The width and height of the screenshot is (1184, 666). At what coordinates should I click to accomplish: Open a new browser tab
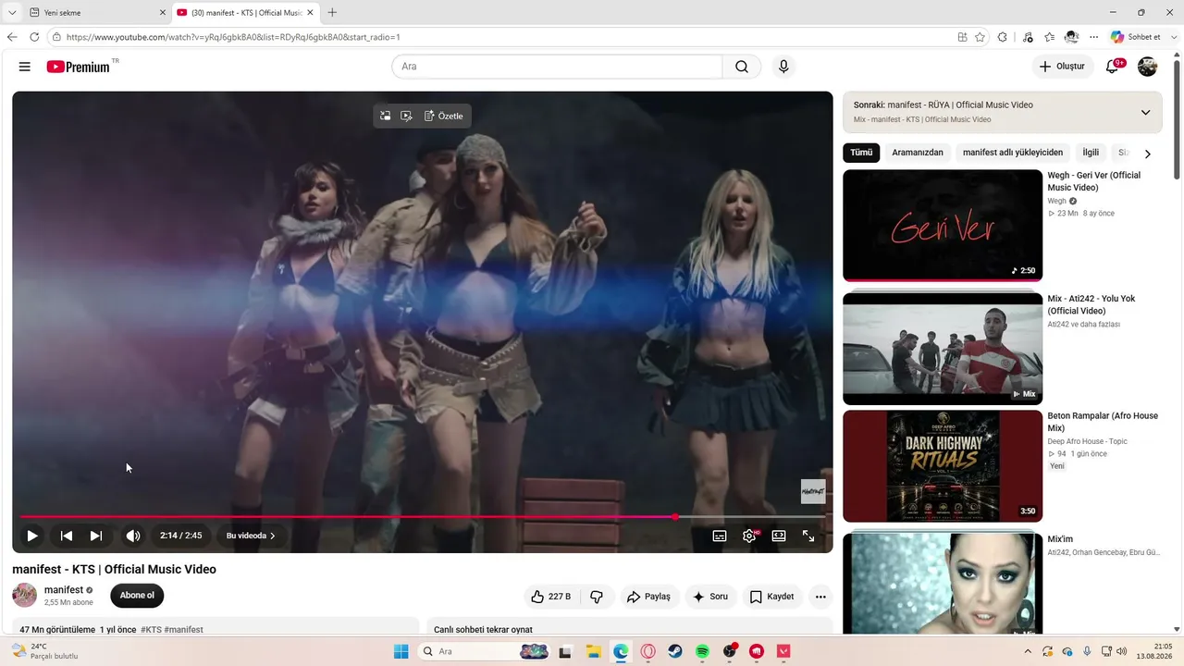332,13
